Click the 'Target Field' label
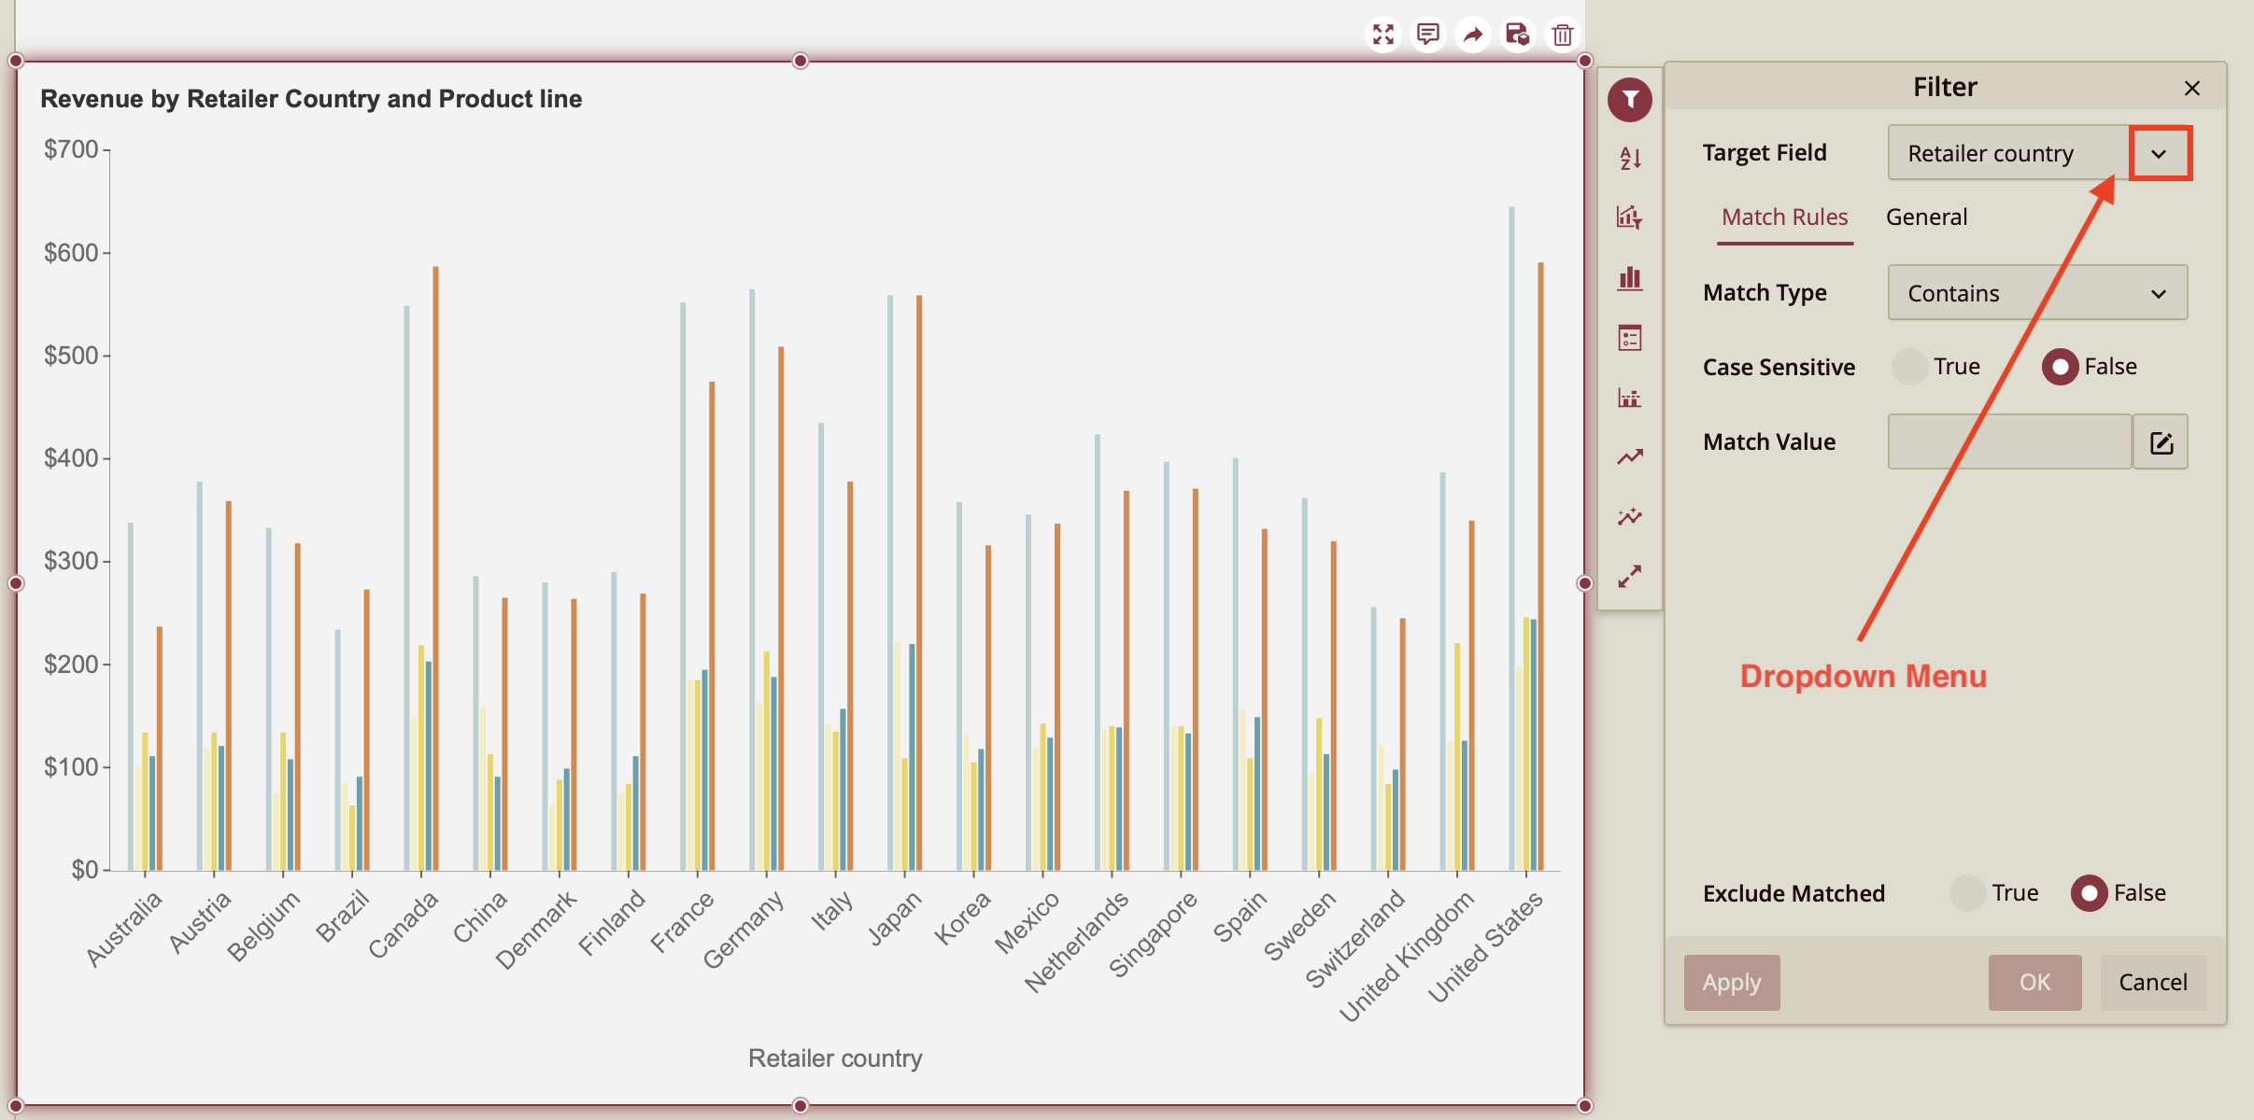This screenshot has height=1120, width=2254. [x=1765, y=153]
